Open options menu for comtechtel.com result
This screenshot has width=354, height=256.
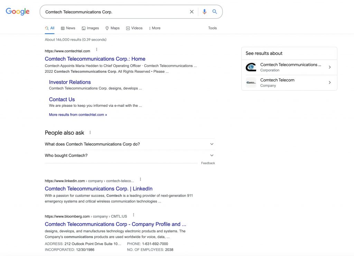click(x=97, y=50)
